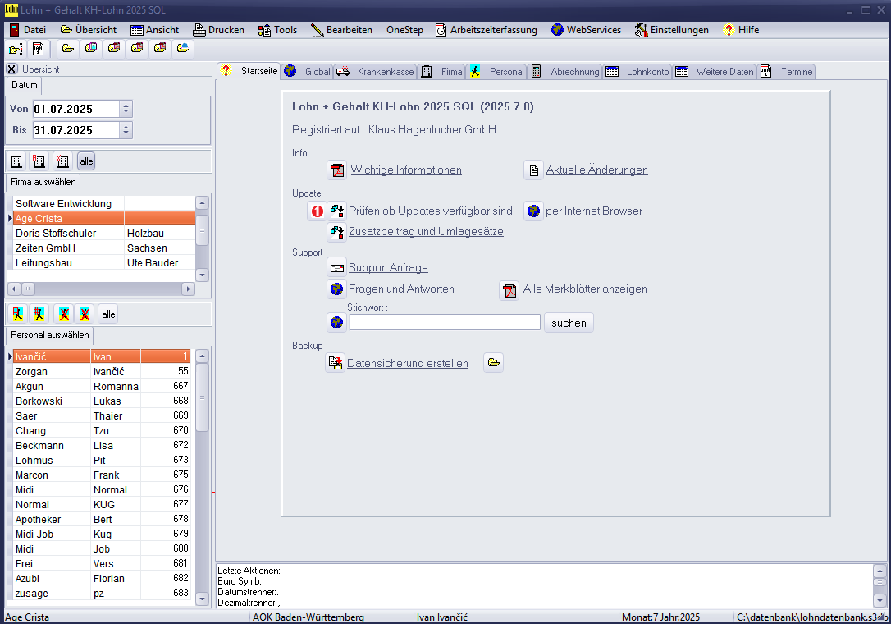Switch to the Lohnkonto tab
This screenshot has width=891, height=624.
click(637, 72)
